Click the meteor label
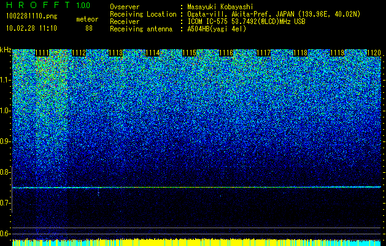The width and height of the screenshot is (386, 246). (87, 19)
